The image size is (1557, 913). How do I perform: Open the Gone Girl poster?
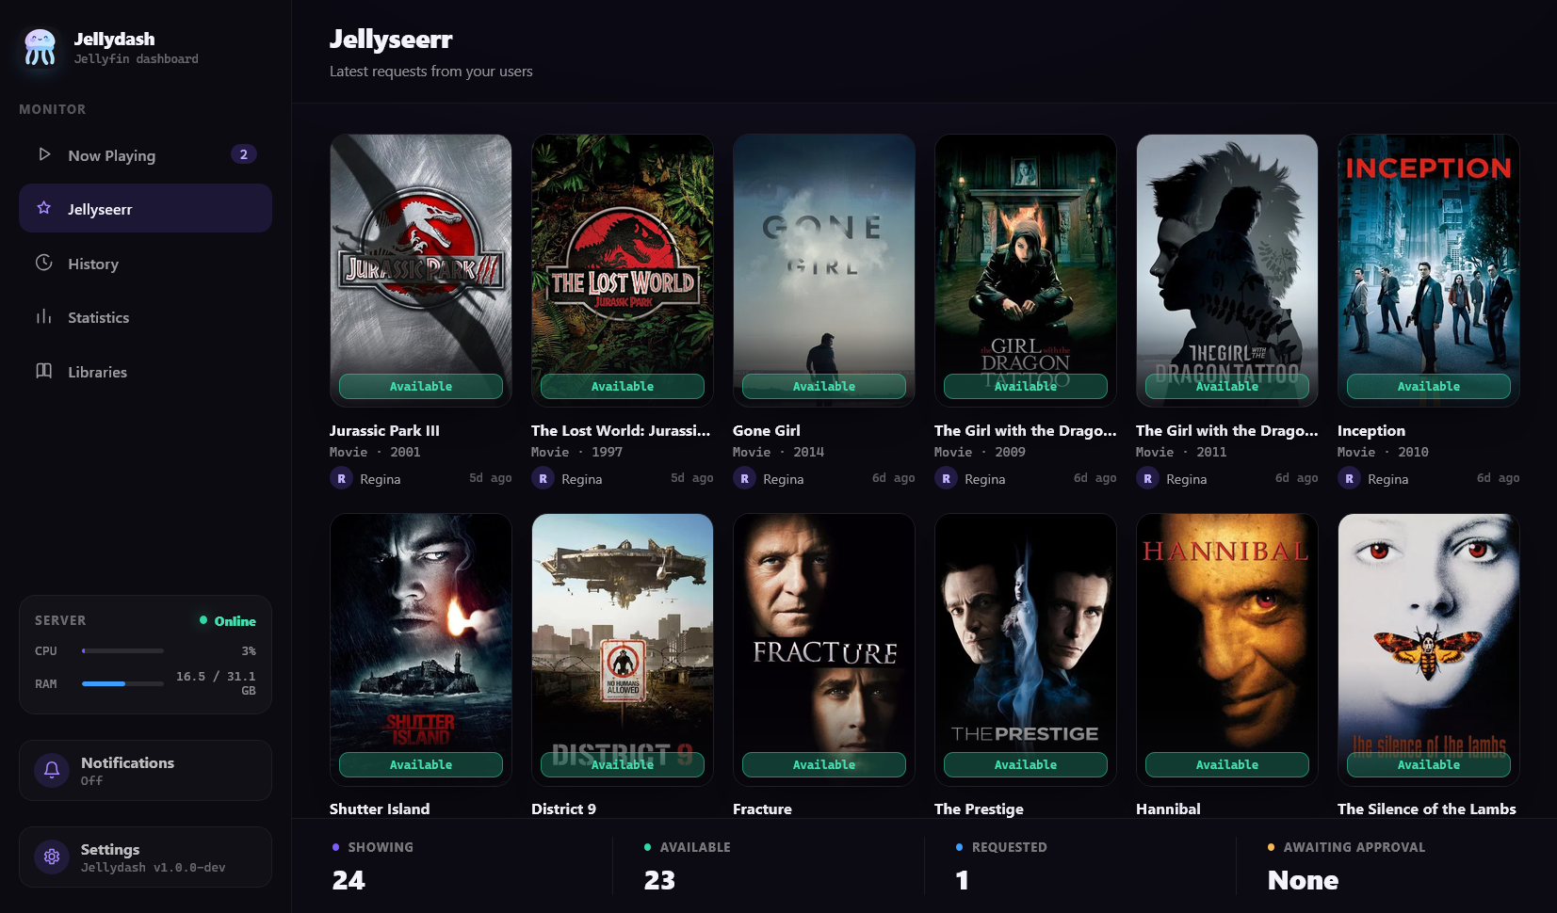point(824,270)
